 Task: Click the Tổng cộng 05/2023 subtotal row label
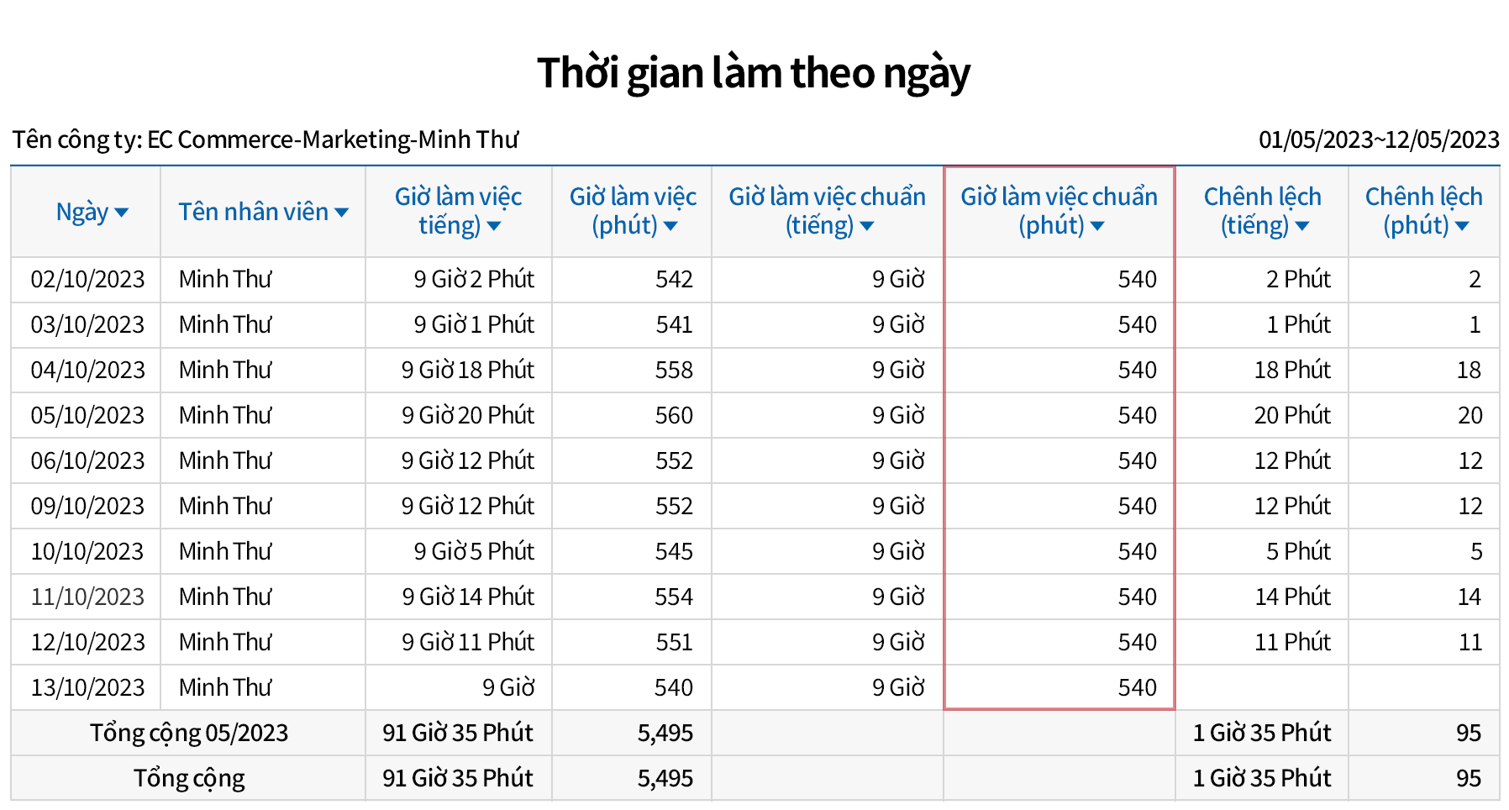[x=189, y=733]
